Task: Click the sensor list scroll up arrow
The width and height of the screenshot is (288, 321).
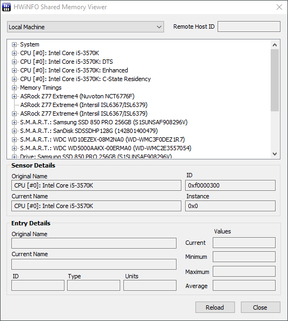Action: (x=275, y=45)
